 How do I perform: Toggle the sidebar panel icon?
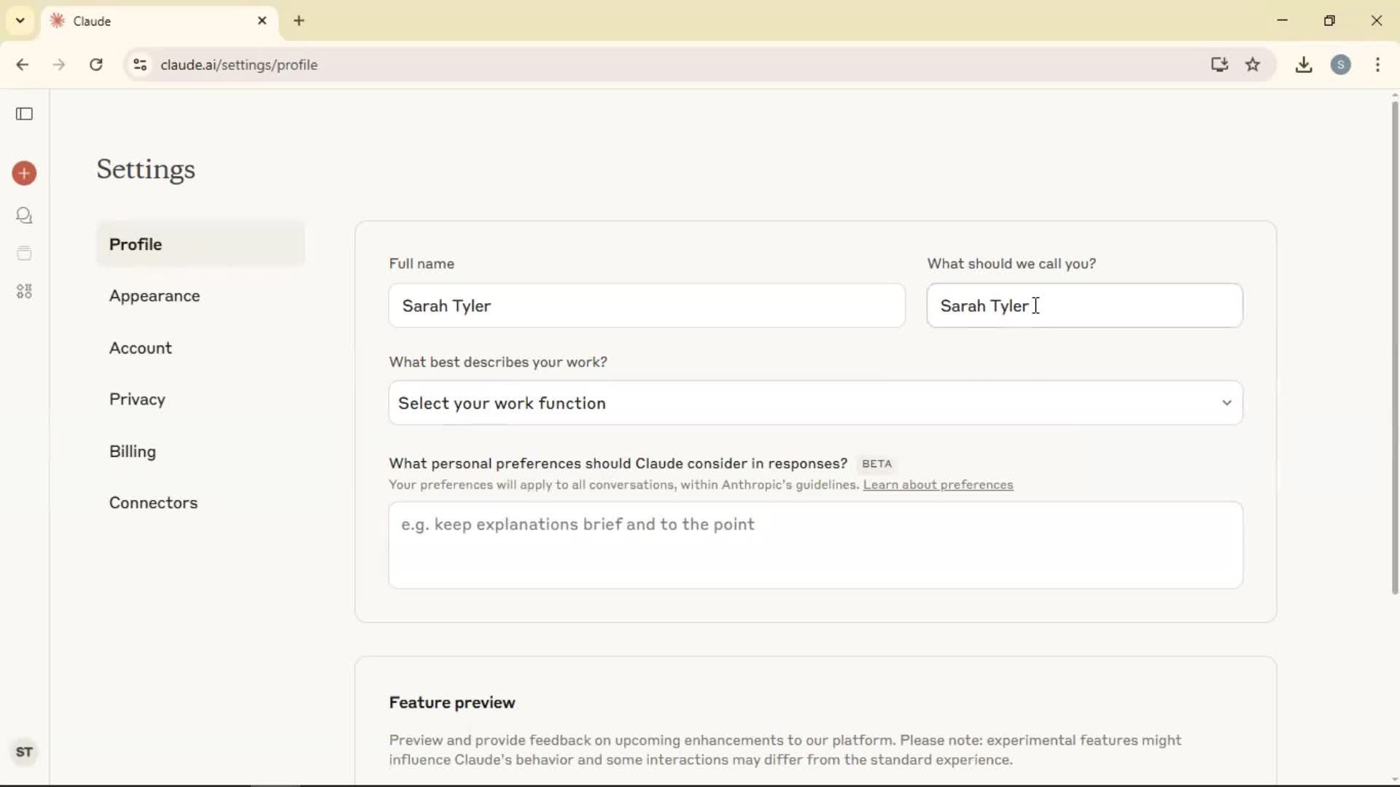24,114
